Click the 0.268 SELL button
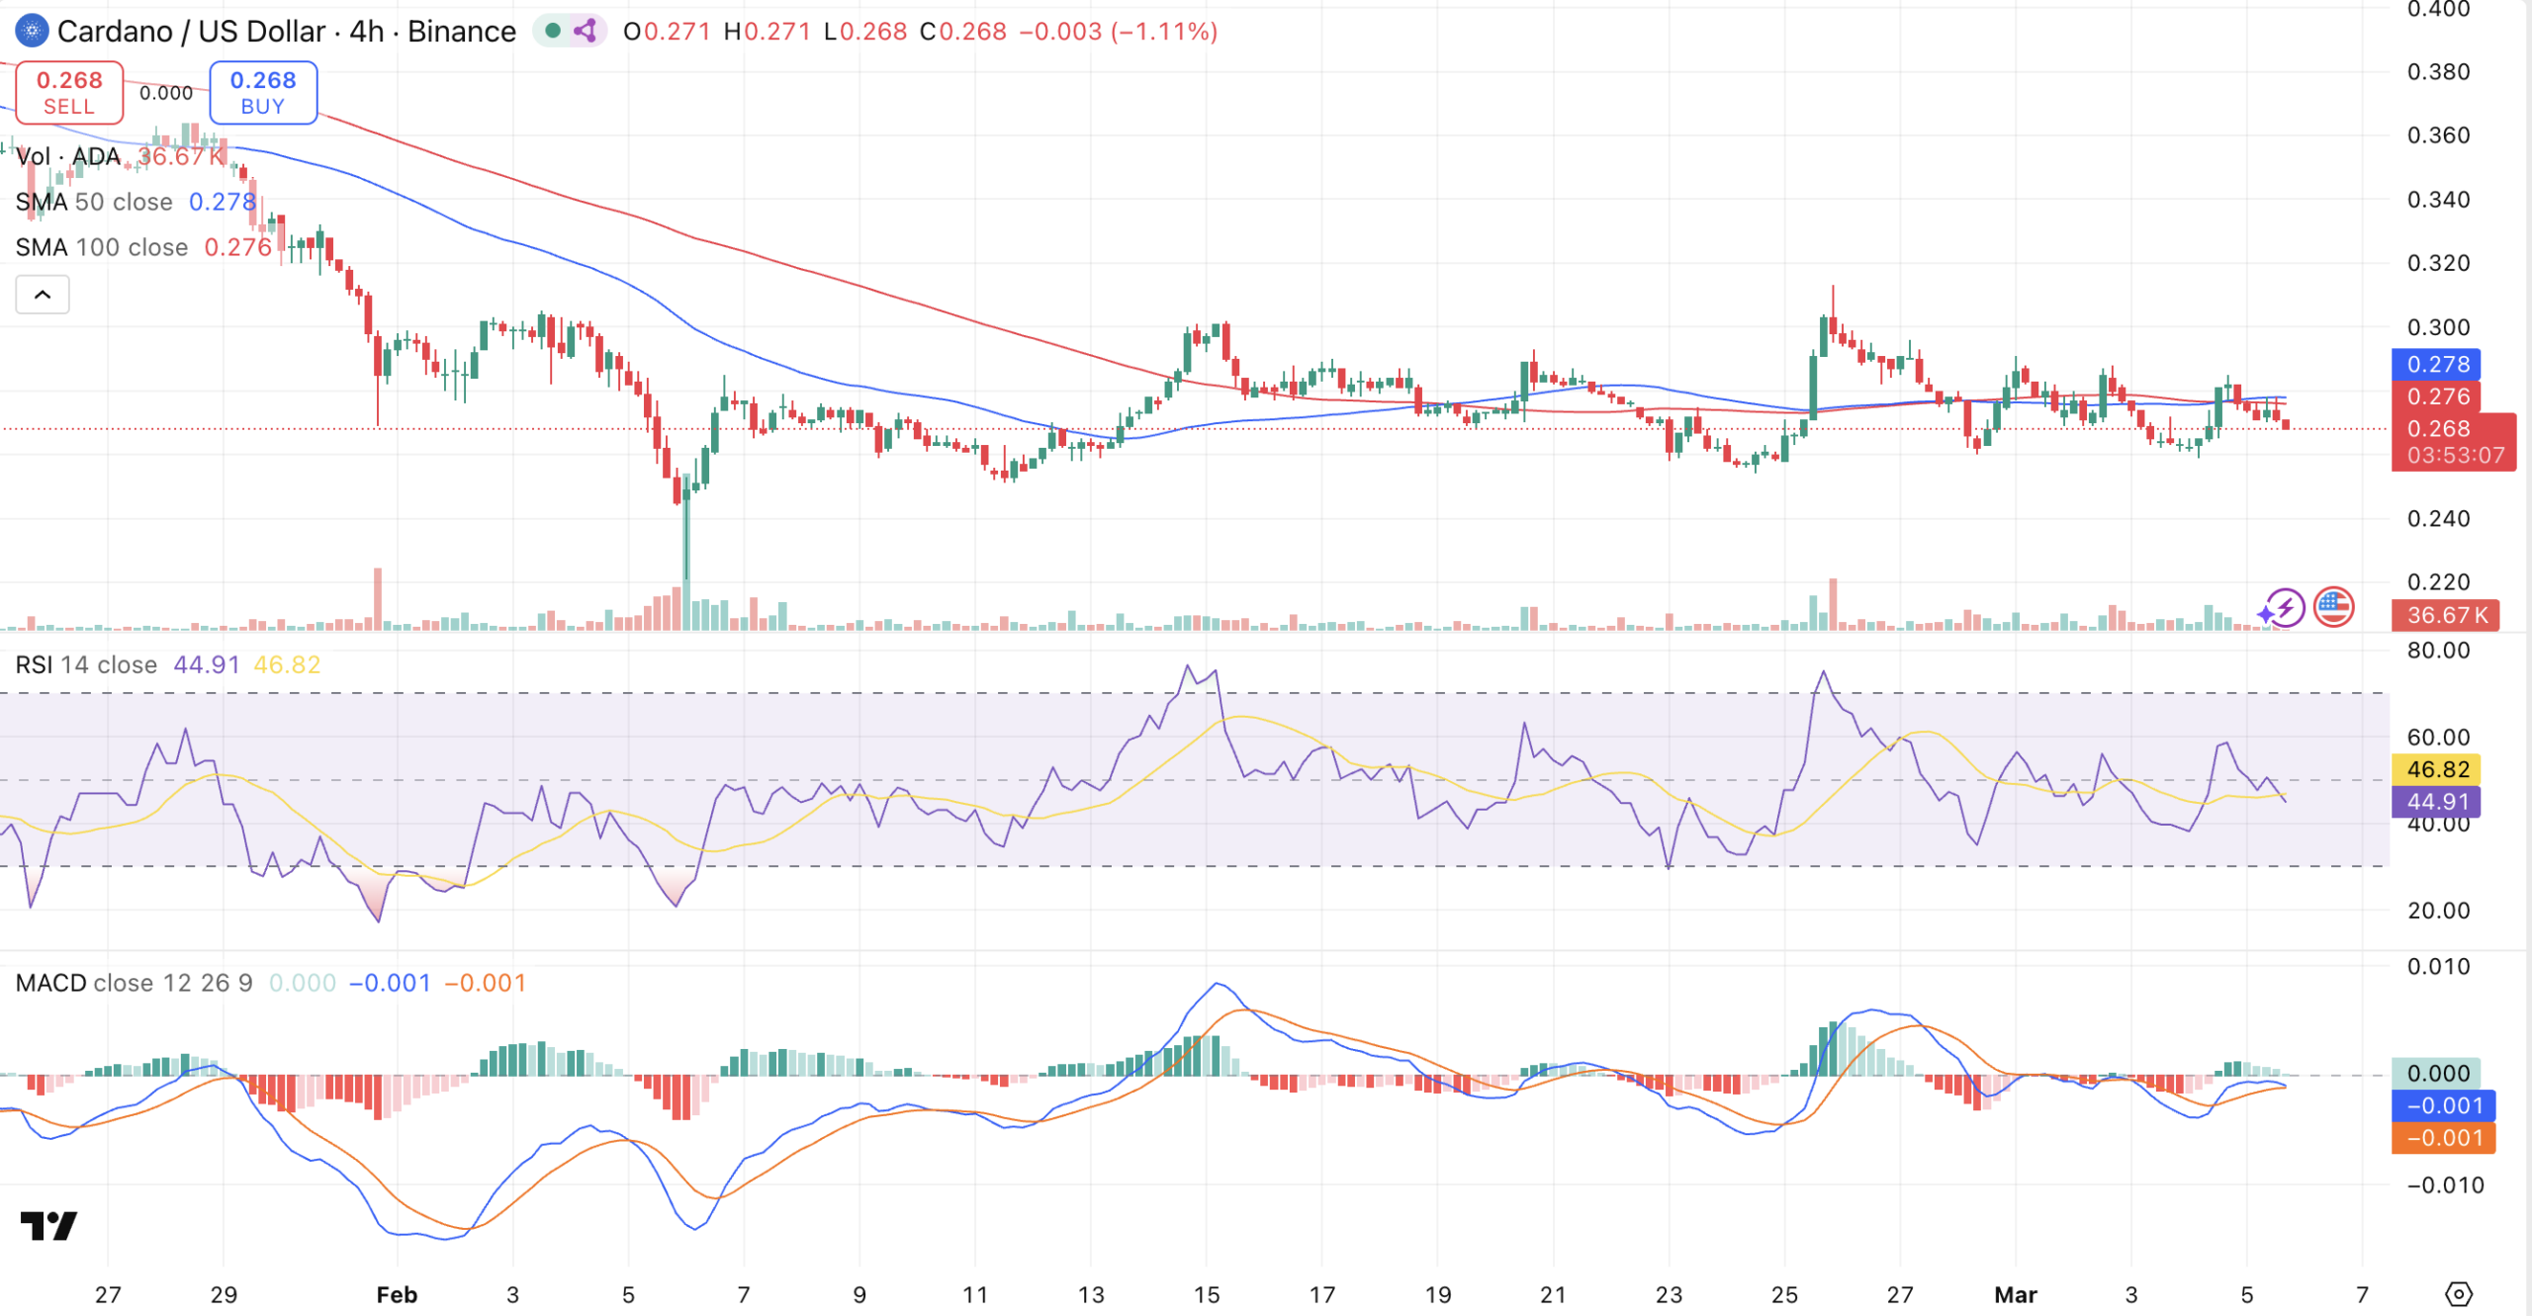2532x1316 pixels. [x=69, y=92]
